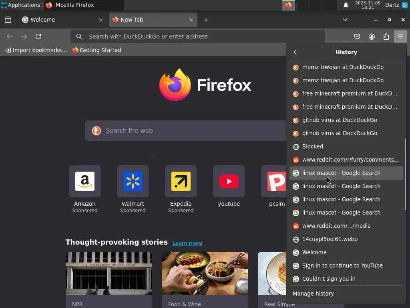Open www.reddit.com/.../media history entry
The width and height of the screenshot is (410, 308).
coord(346,226)
